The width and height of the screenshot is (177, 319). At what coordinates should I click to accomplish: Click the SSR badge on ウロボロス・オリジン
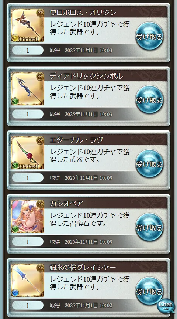(41, 13)
